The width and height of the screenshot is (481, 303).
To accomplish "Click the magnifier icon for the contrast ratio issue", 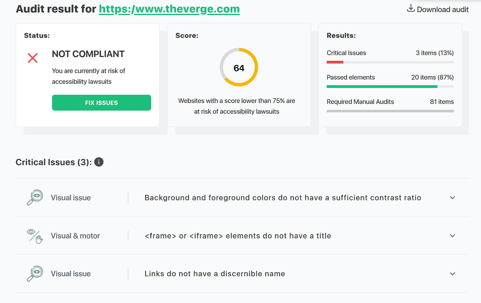I will click(x=35, y=198).
